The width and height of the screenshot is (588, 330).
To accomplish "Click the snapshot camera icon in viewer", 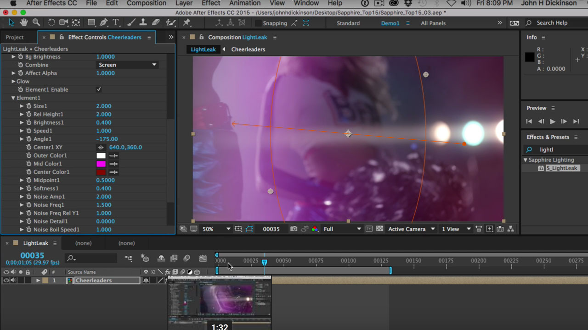I will pos(294,229).
